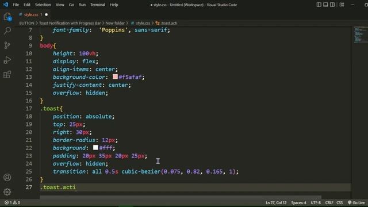The image size is (368, 207).
Task: Click style.css in the breadcrumb
Action: click(143, 23)
